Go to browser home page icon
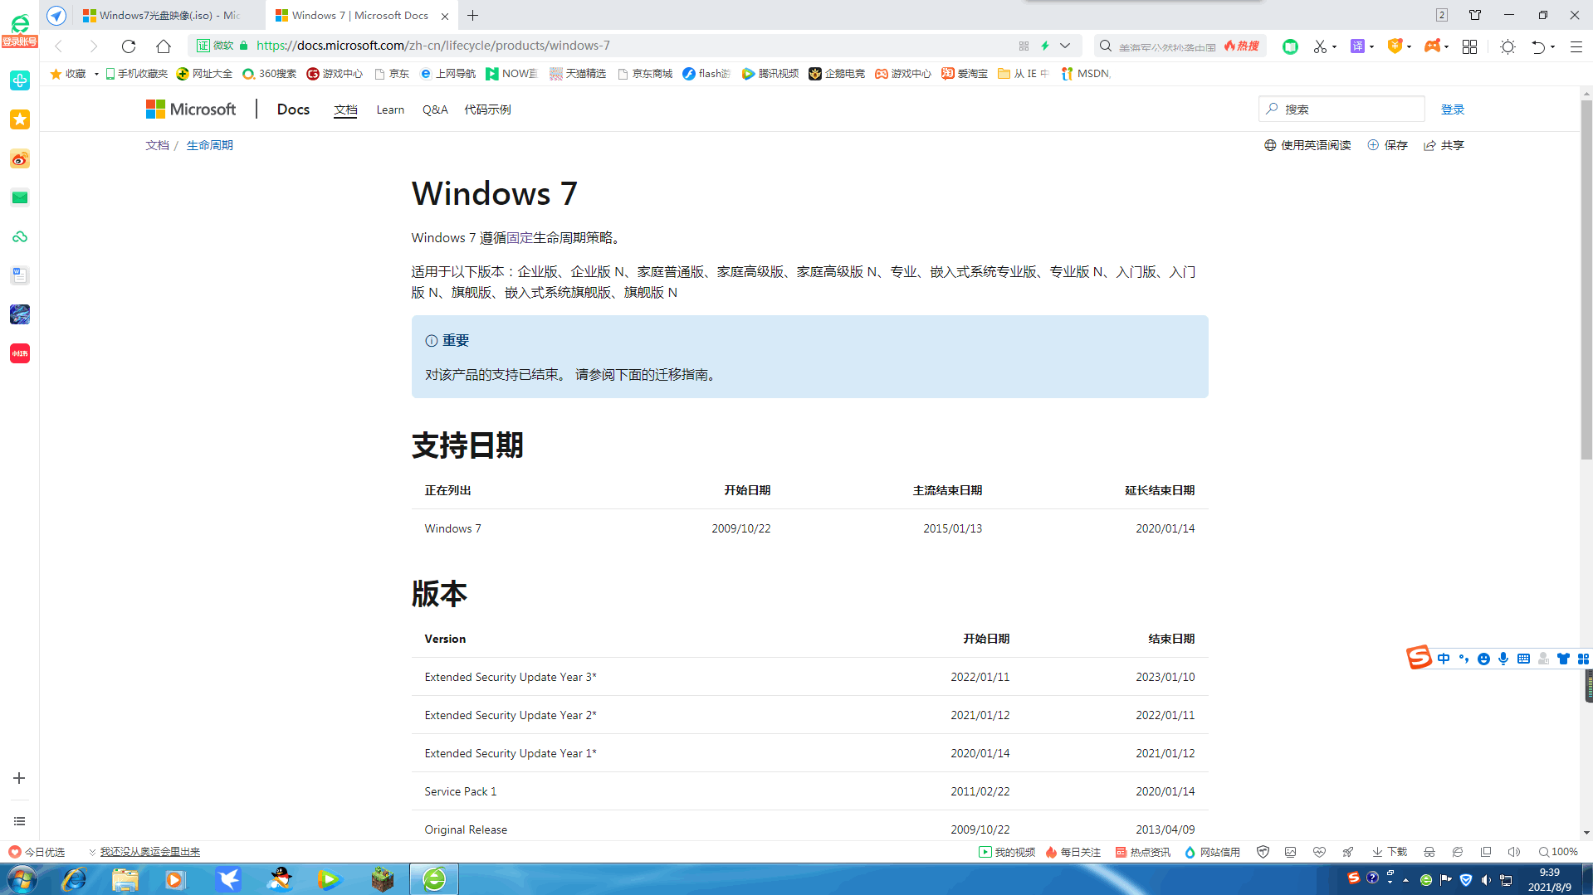1593x895 pixels. point(164,46)
